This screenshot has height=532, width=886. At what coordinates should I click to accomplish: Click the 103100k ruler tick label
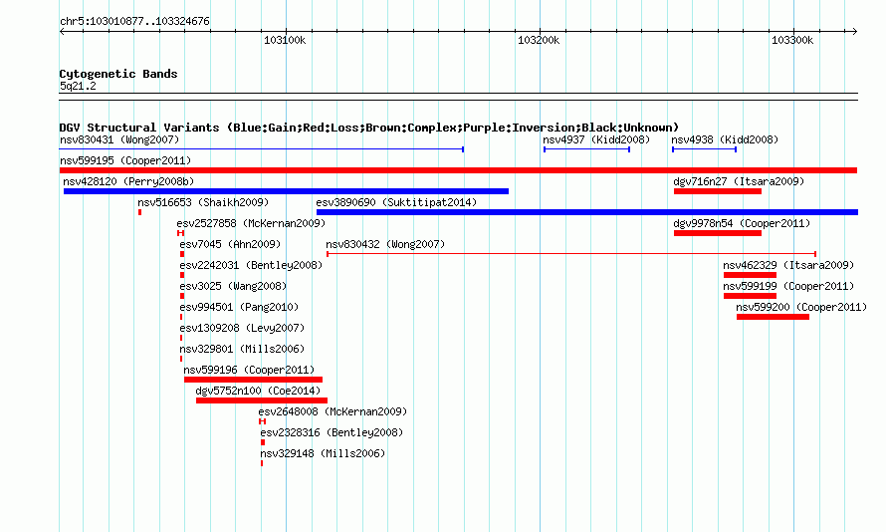(285, 40)
